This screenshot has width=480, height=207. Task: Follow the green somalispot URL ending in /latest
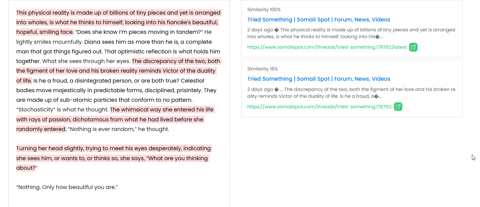(327, 47)
